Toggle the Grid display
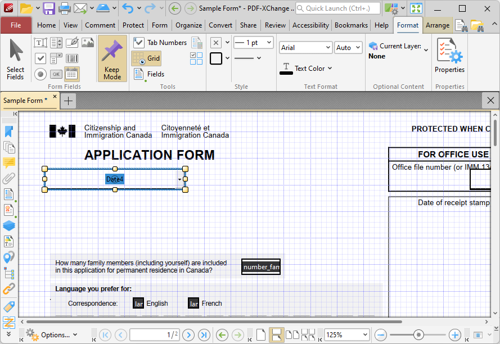 146,58
